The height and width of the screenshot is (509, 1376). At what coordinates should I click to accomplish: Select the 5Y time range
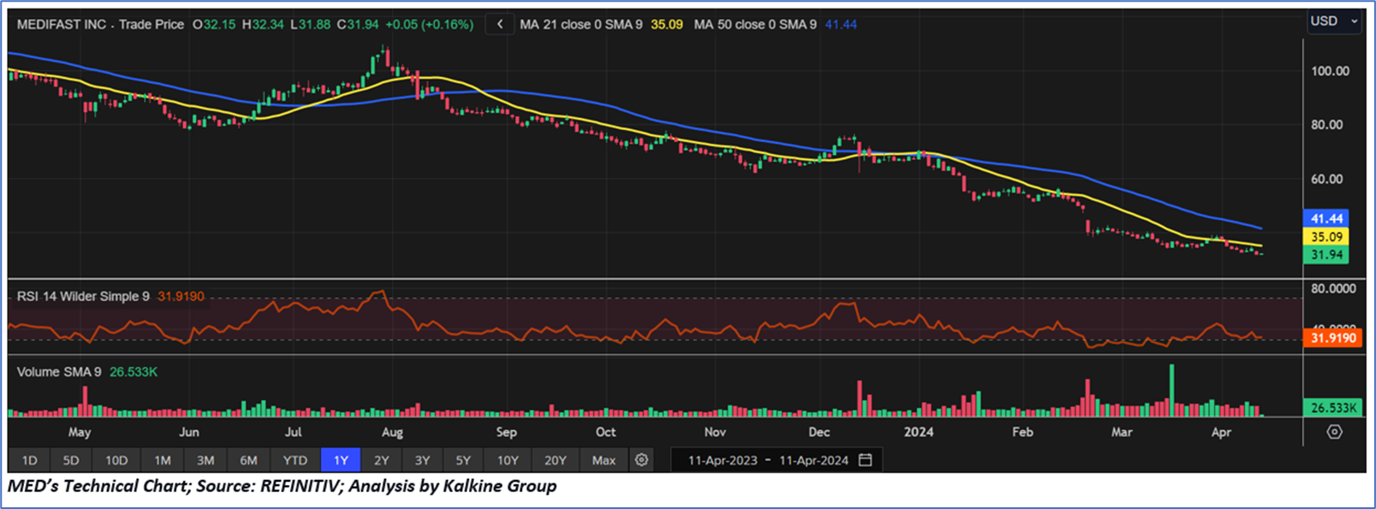click(x=463, y=460)
